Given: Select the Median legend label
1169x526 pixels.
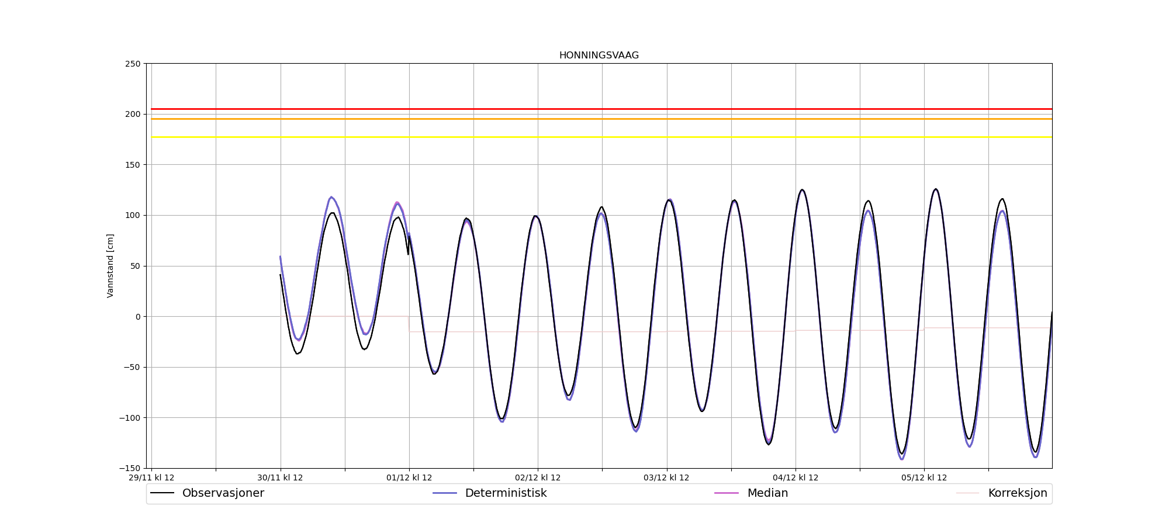Looking at the screenshot, I should pyautogui.click(x=767, y=493).
